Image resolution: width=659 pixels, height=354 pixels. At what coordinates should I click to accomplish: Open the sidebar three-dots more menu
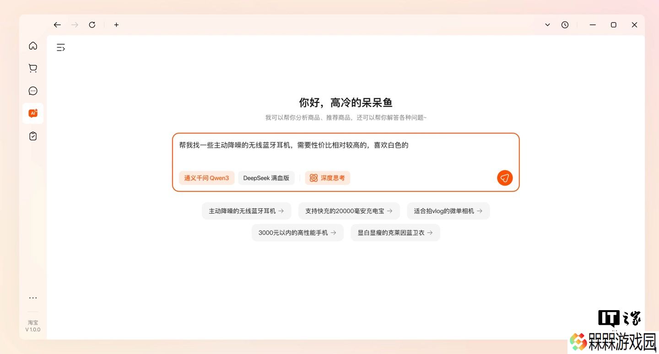click(33, 298)
